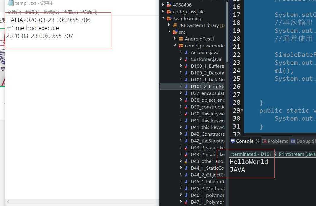Click the src source folder icon
This screenshot has height=206, width=316.
(x=175, y=32)
